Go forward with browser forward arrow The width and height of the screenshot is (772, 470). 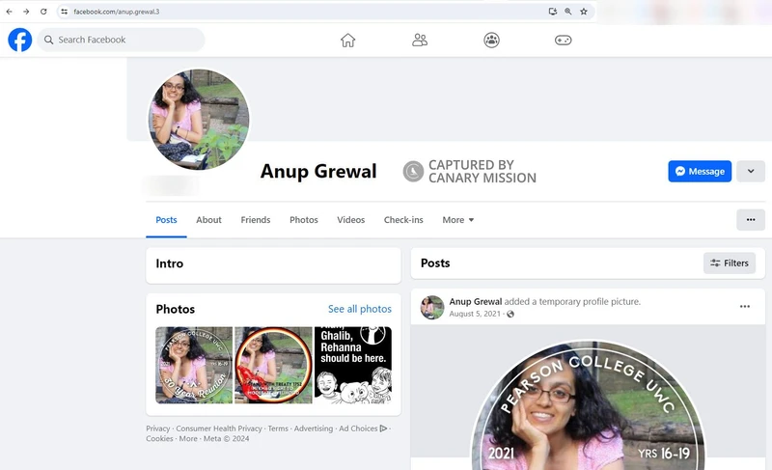tap(26, 12)
